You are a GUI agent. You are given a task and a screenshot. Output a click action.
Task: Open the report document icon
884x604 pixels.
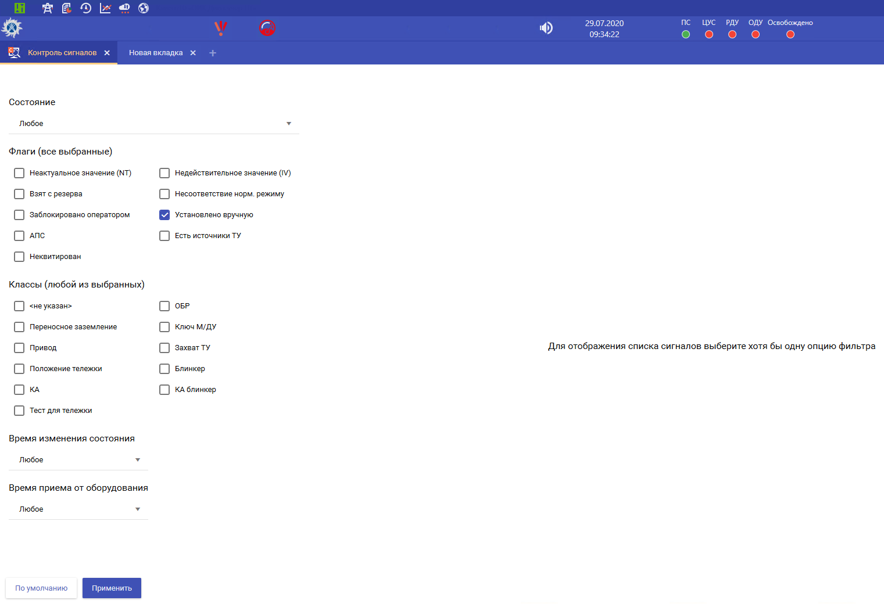click(67, 8)
